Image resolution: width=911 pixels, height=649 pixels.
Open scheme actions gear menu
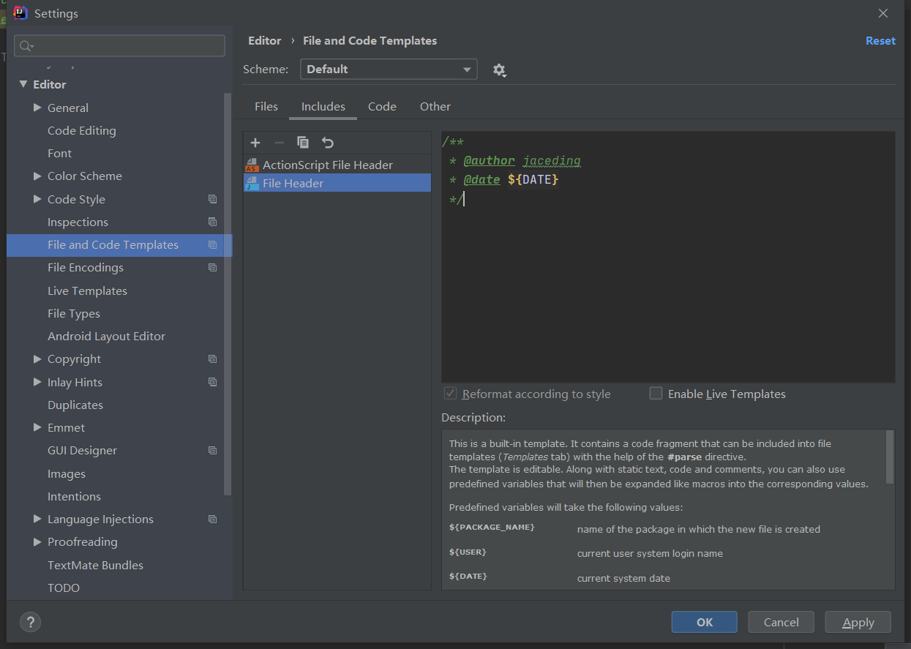click(499, 70)
